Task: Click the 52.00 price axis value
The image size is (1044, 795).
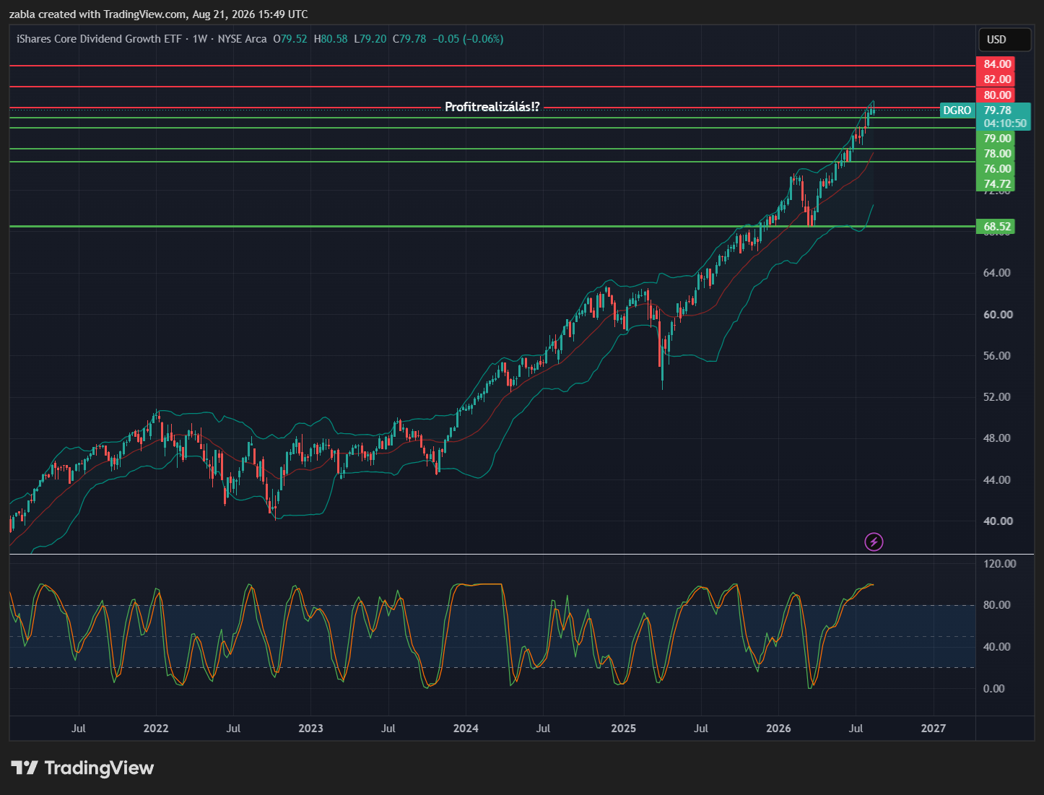Action: click(x=997, y=397)
